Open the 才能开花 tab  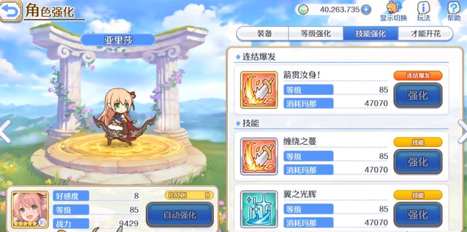pos(425,34)
